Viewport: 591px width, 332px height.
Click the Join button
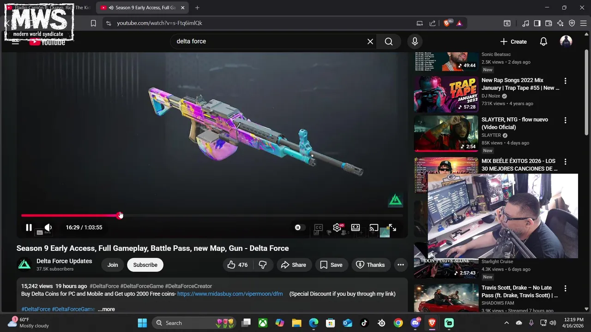113,265
